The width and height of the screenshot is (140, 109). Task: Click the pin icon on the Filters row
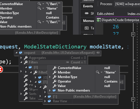[67, 62]
